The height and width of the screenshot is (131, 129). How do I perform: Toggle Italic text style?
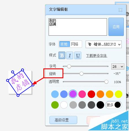[70, 55]
